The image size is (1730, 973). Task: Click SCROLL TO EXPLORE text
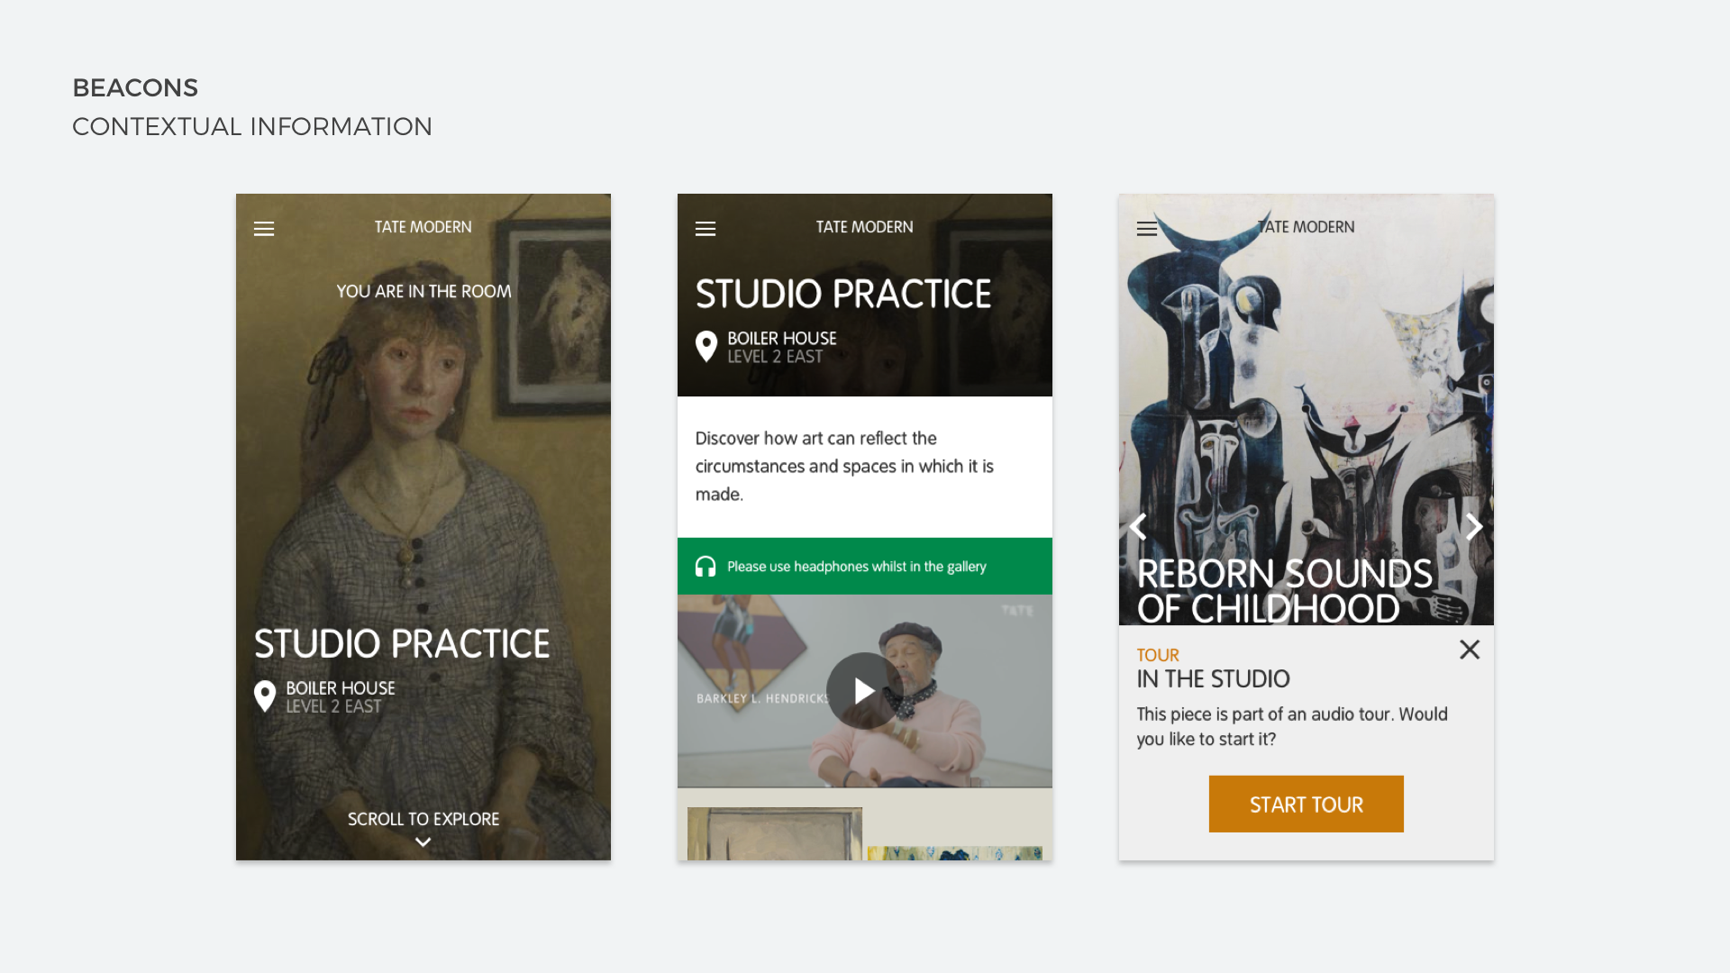click(x=423, y=819)
